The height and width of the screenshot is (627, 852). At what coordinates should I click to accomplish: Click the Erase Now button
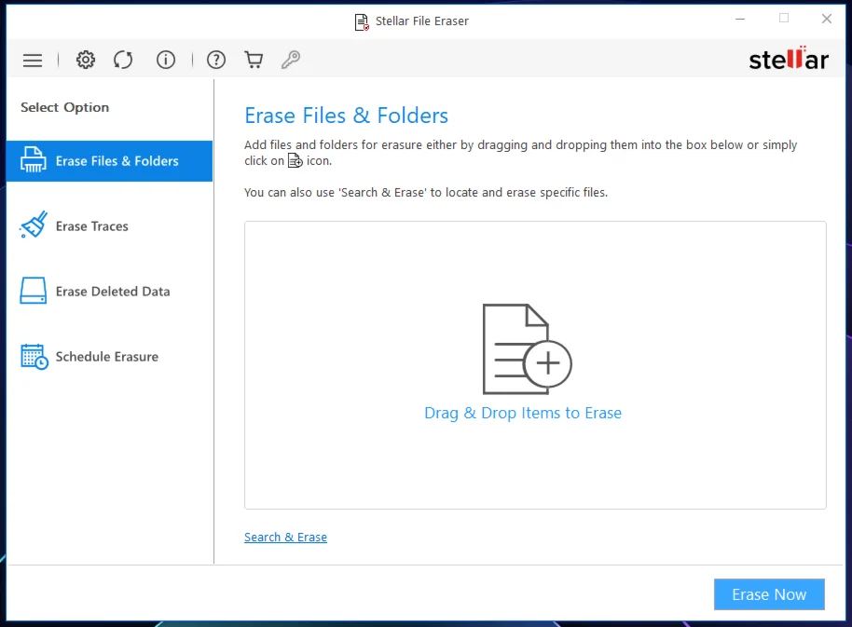click(x=769, y=594)
